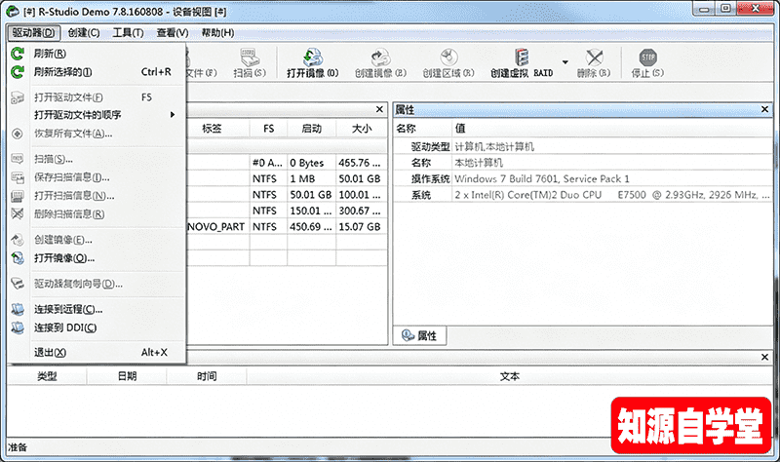The height and width of the screenshot is (462, 780).
Task: Click the Scan (扫描) menu icon
Action: 18,159
